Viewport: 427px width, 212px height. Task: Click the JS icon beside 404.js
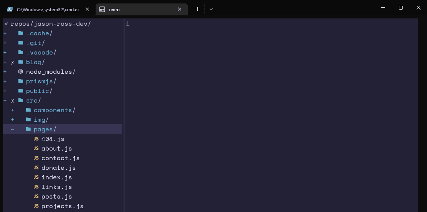click(36, 139)
